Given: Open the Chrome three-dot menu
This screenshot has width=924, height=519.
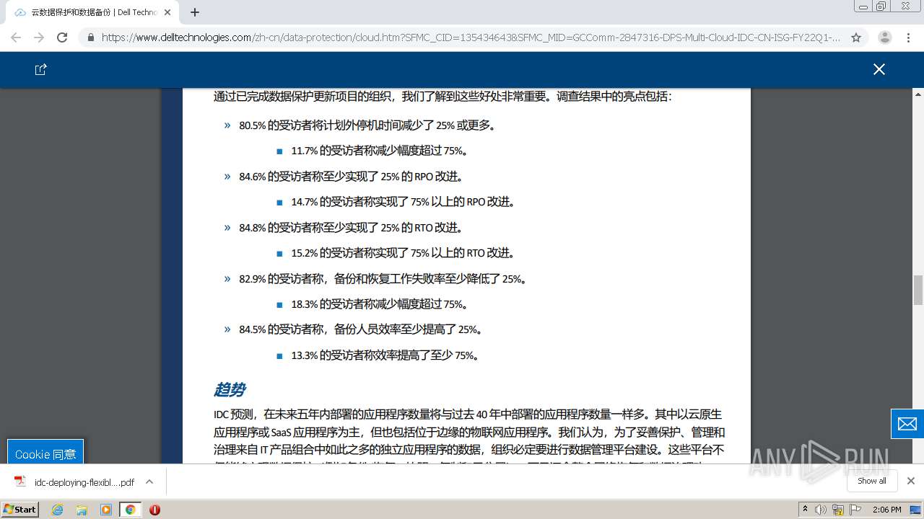Looking at the screenshot, I should tap(909, 37).
